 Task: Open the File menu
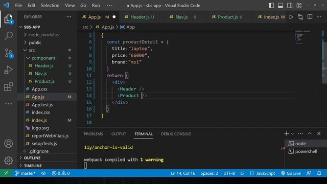point(18,6)
